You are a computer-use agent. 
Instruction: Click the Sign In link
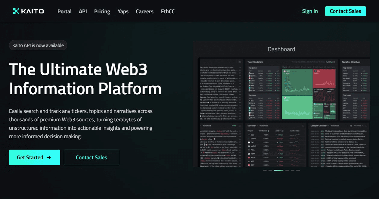[x=310, y=11]
